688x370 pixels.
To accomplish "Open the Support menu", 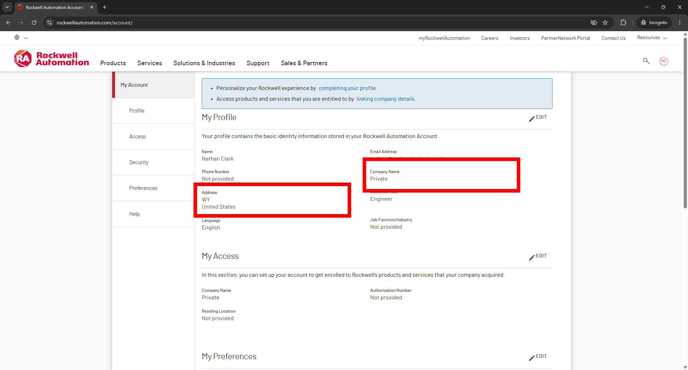I will (x=258, y=63).
